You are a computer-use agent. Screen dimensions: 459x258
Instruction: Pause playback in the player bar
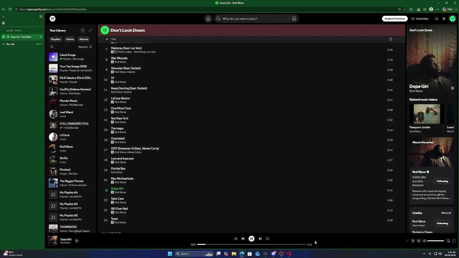(251, 239)
